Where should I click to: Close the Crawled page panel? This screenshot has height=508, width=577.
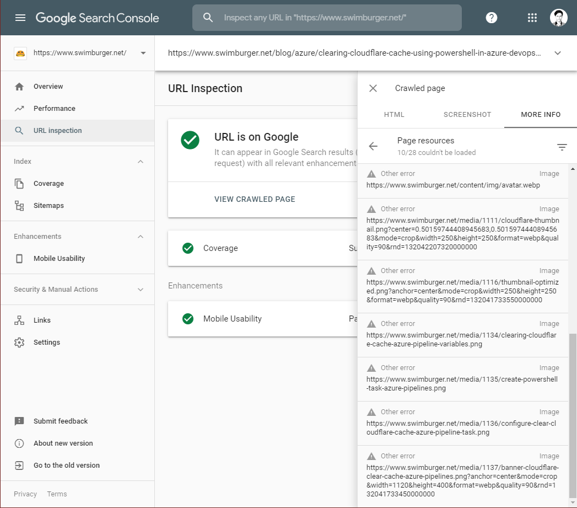(x=373, y=88)
